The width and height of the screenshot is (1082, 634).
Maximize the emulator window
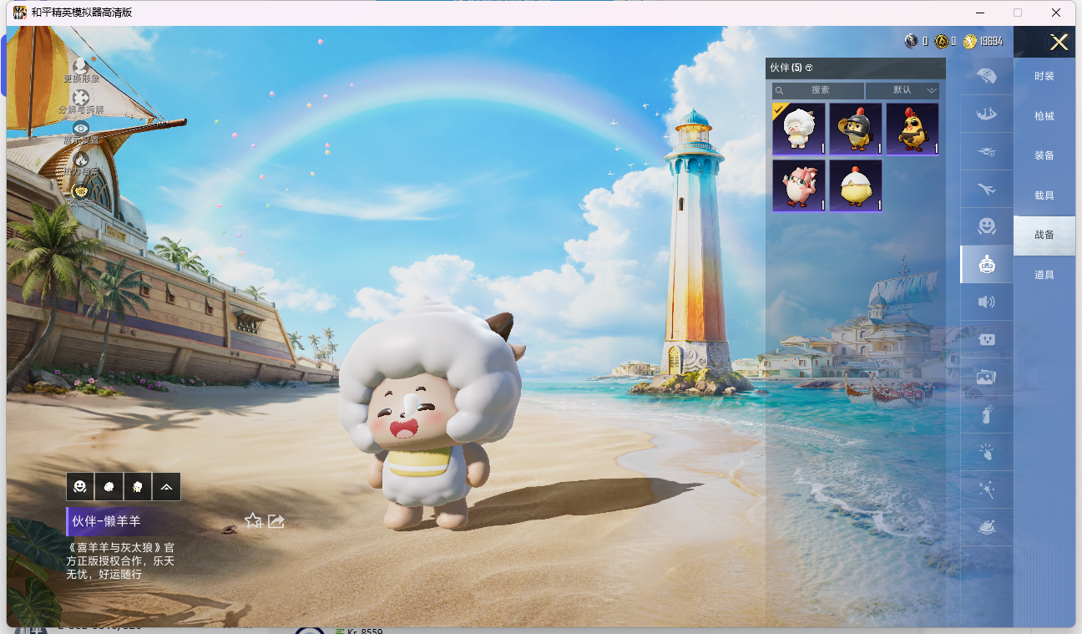(1018, 13)
